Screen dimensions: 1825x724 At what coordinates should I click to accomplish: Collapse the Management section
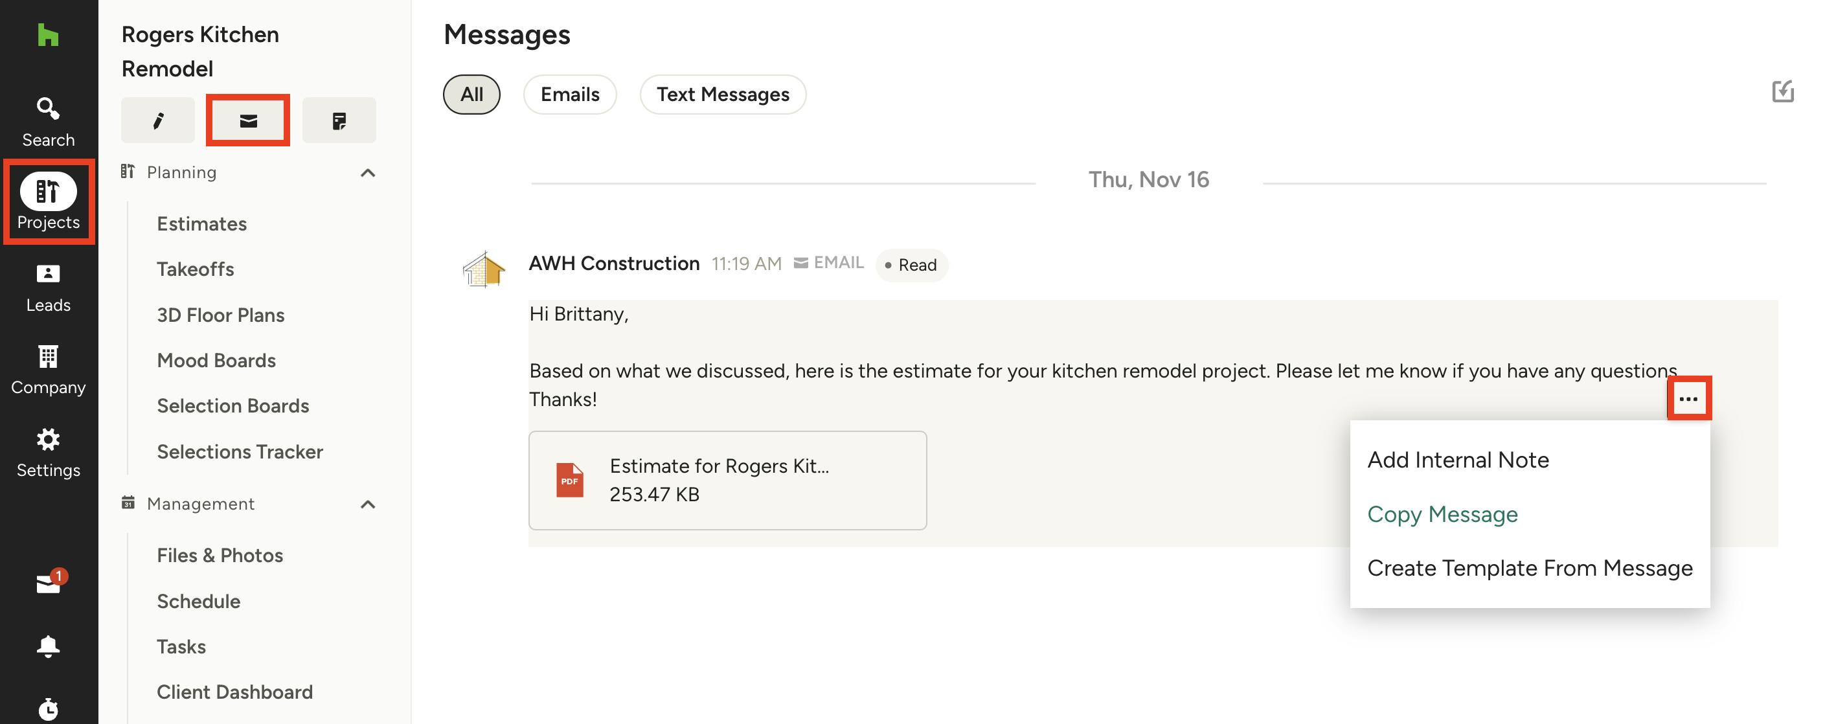[368, 504]
